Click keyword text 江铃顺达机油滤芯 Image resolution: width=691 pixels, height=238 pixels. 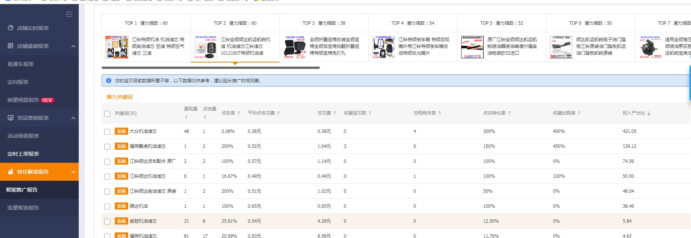147,176
